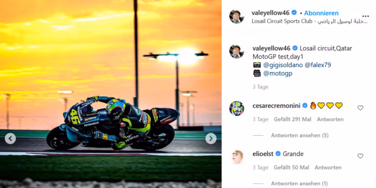Like elioelst's comment with heart icon
Screen dimensions: 376x188
tap(360, 156)
